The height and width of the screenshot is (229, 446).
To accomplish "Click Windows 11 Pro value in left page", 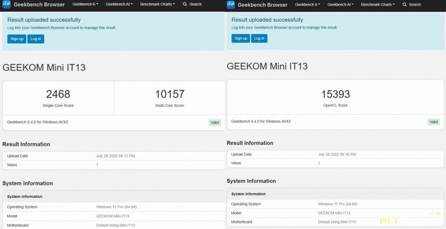I will tap(117, 207).
